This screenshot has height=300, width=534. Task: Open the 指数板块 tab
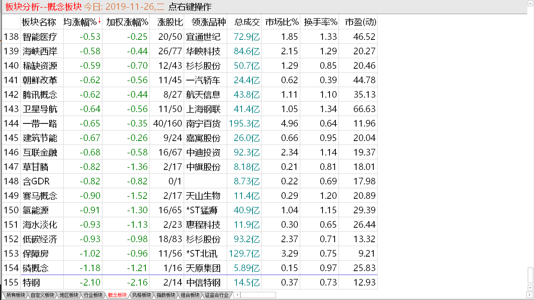[x=166, y=295]
